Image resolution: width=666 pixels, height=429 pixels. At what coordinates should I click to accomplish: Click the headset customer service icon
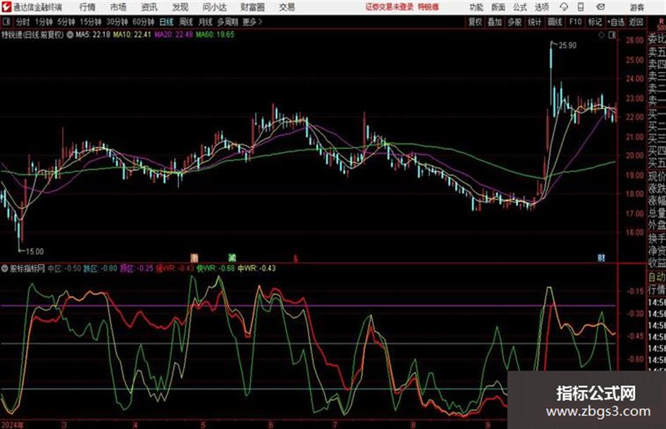point(564,7)
